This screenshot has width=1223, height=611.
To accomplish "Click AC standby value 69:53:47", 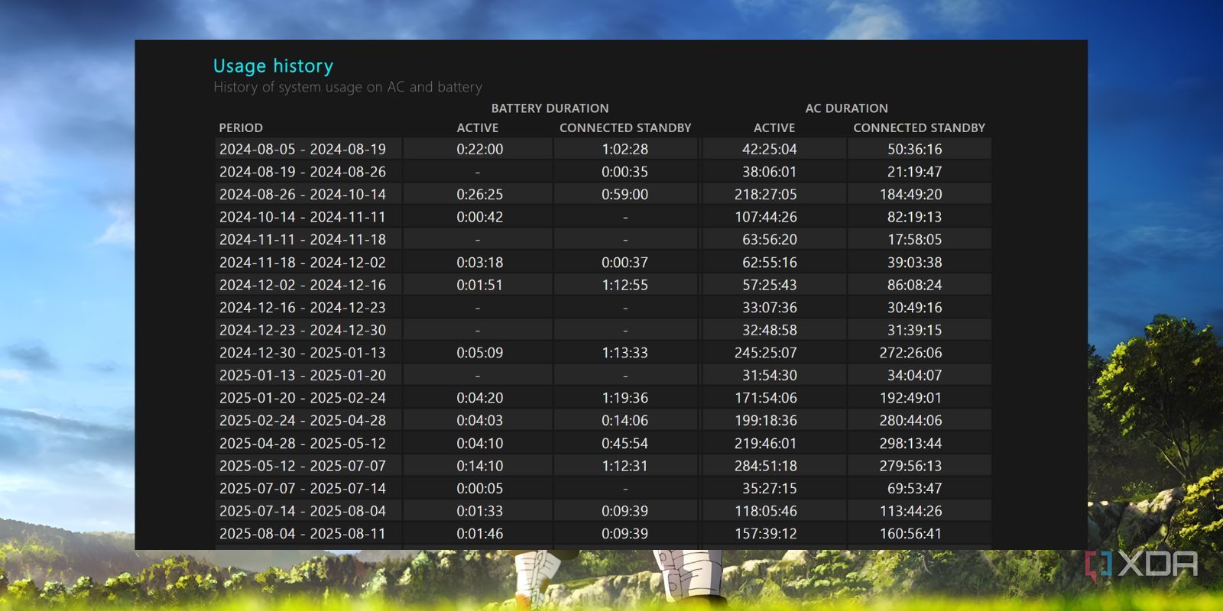I will click(915, 488).
